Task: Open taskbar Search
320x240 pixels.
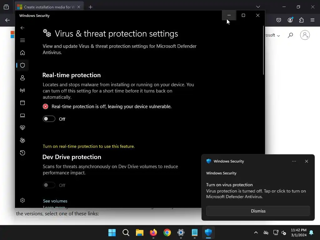Action: pyautogui.click(x=126, y=232)
